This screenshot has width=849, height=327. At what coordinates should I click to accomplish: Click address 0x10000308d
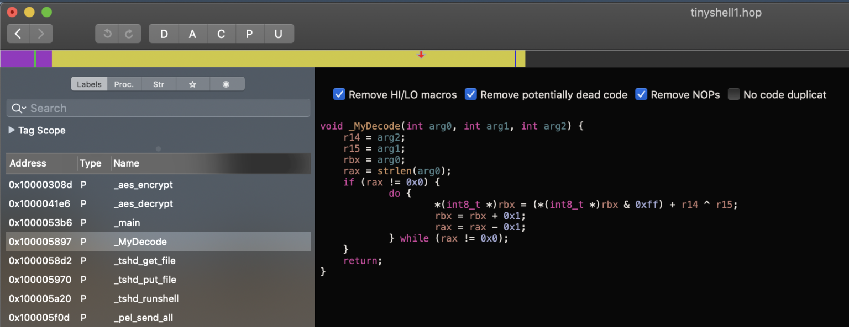coord(40,185)
